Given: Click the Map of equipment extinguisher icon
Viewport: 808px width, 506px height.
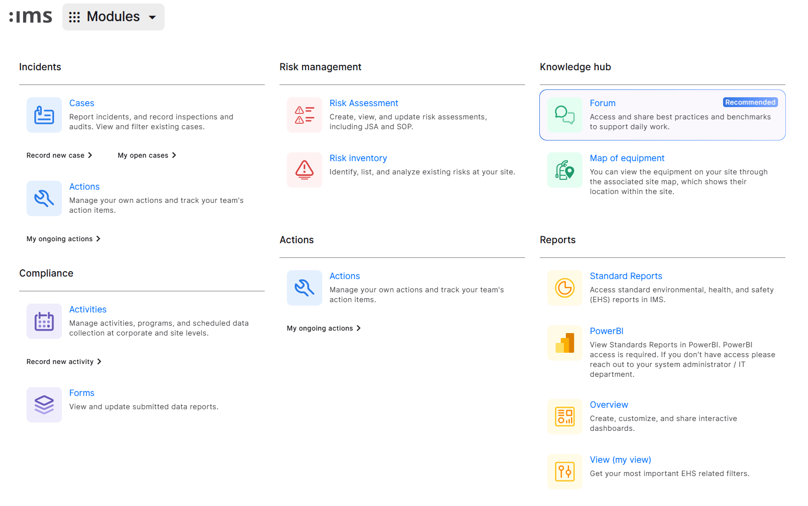Looking at the screenshot, I should point(565,170).
